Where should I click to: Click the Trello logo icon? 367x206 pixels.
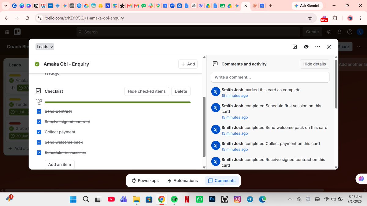pos(17,32)
